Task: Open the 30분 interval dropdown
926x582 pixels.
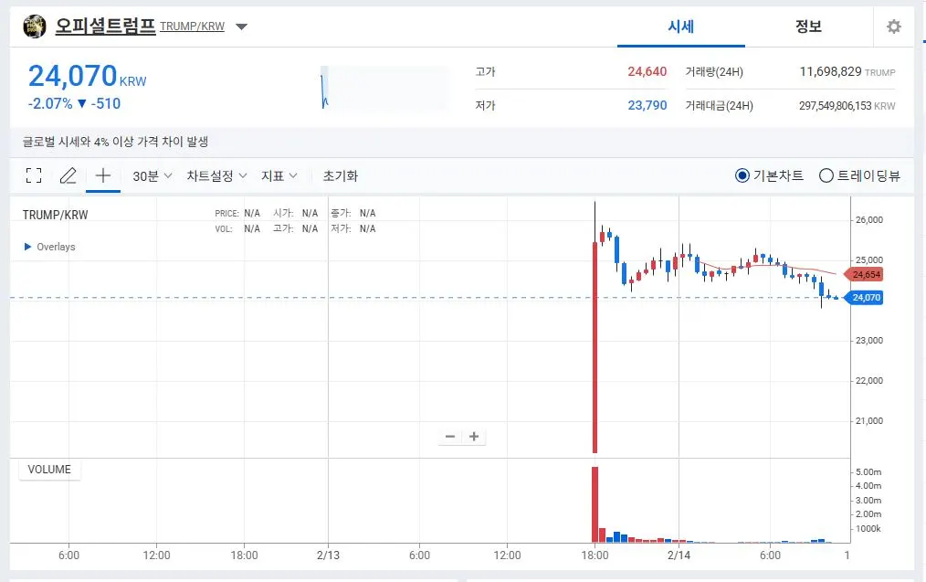Action: (149, 175)
